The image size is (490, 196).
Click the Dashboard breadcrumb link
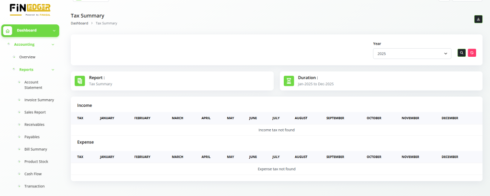point(79,23)
